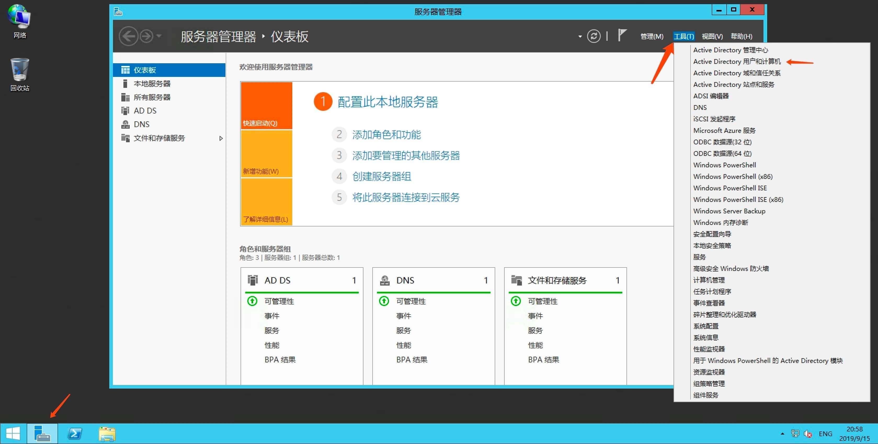Screen dimensions: 878x444
Task: Click the DNS sidebar icon
Action: [x=125, y=124]
